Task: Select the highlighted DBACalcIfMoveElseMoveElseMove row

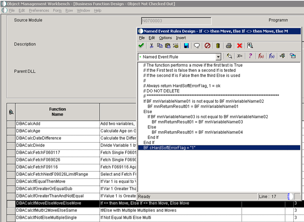Action: coord(57,203)
